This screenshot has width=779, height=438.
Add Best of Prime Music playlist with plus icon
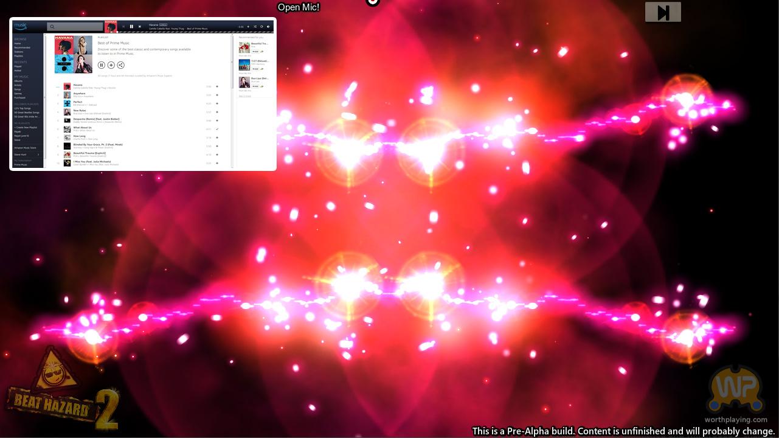tap(111, 65)
